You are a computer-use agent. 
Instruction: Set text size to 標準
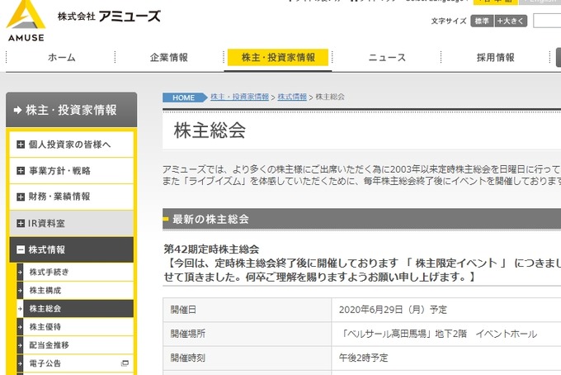point(482,21)
